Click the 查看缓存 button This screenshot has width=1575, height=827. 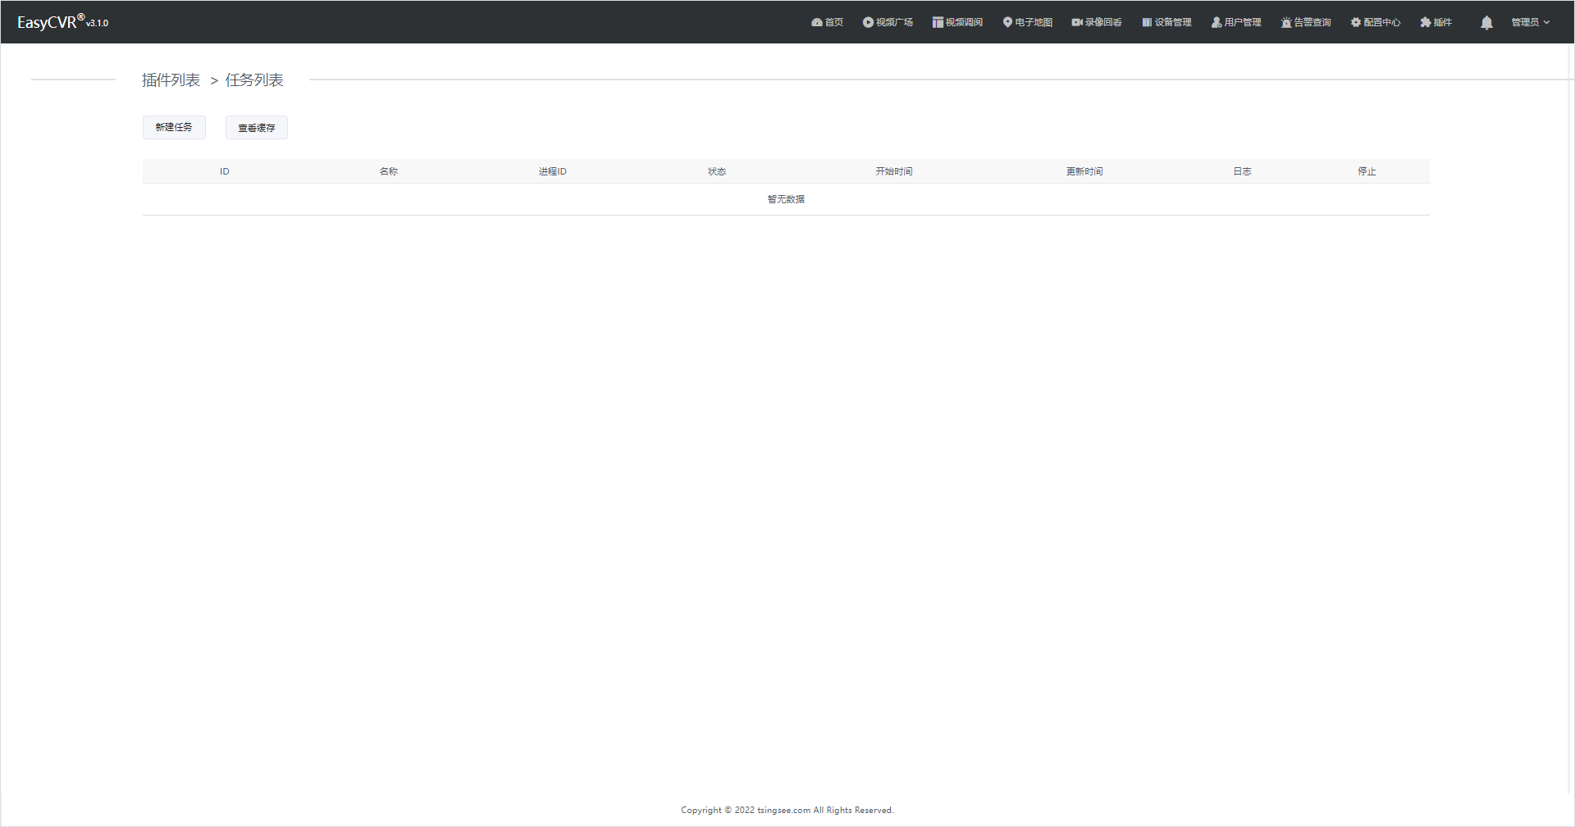tap(257, 127)
